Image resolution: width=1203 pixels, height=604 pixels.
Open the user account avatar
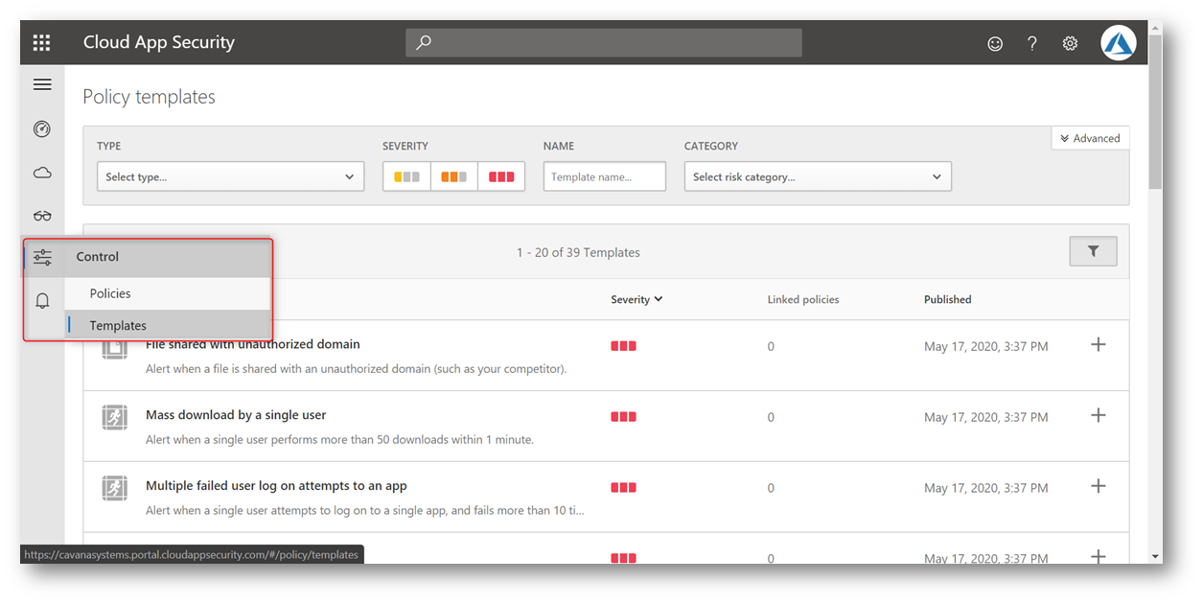click(1118, 42)
